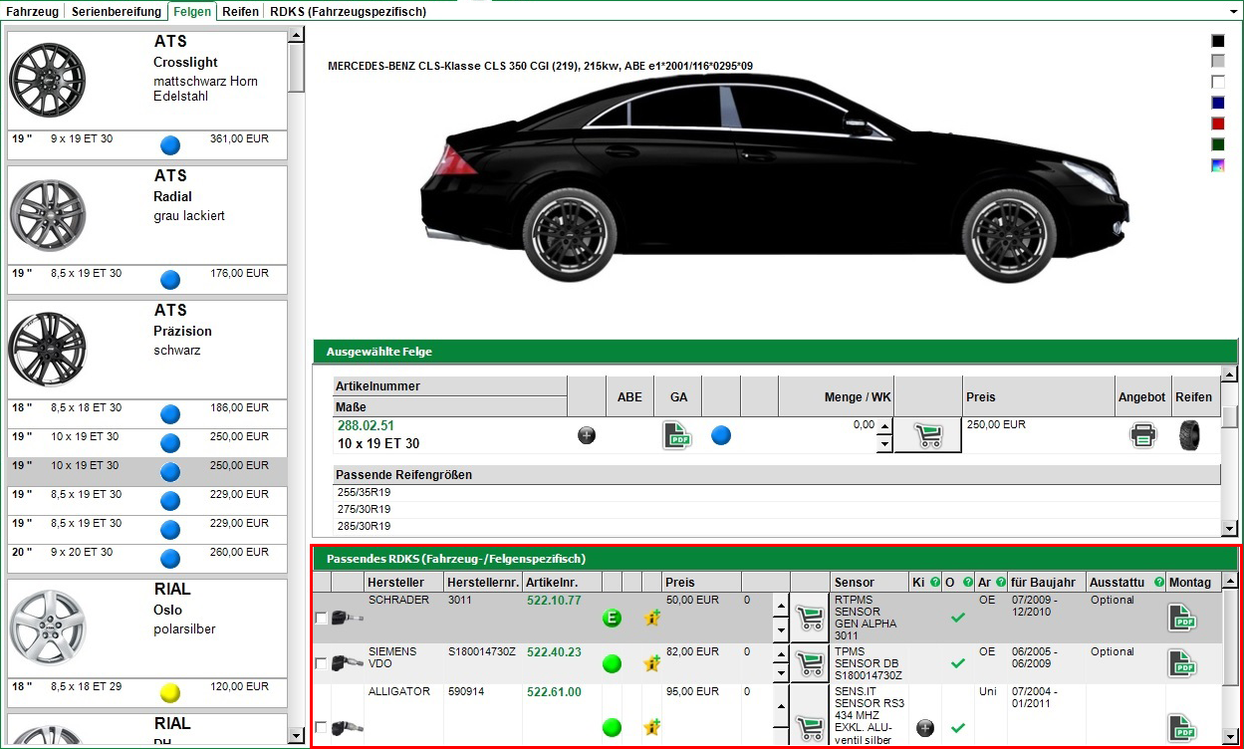Click the green E status icon for SCHRADER
The image size is (1244, 749).
612,619
